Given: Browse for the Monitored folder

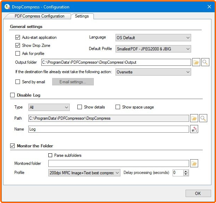Looking at the screenshot, I should click(x=194, y=163).
